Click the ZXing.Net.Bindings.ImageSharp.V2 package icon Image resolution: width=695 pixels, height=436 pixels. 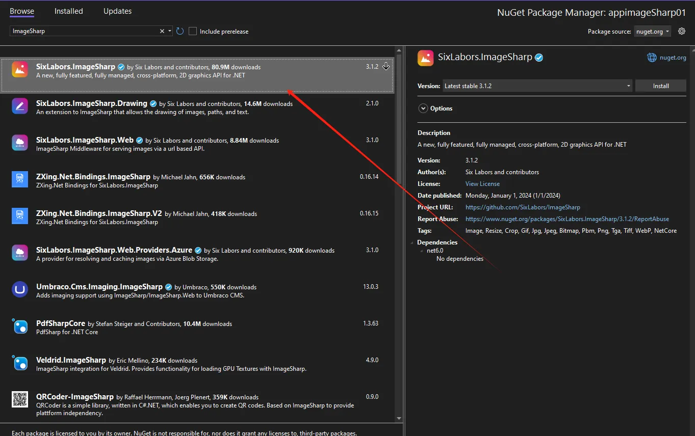tap(20, 216)
